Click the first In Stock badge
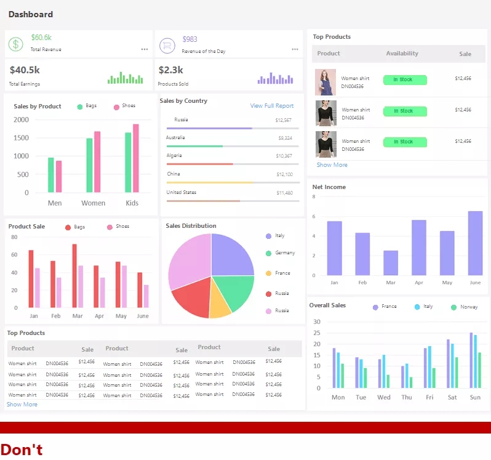 pos(405,80)
